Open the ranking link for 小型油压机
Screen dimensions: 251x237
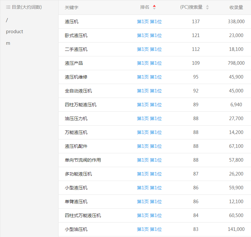click(x=149, y=229)
